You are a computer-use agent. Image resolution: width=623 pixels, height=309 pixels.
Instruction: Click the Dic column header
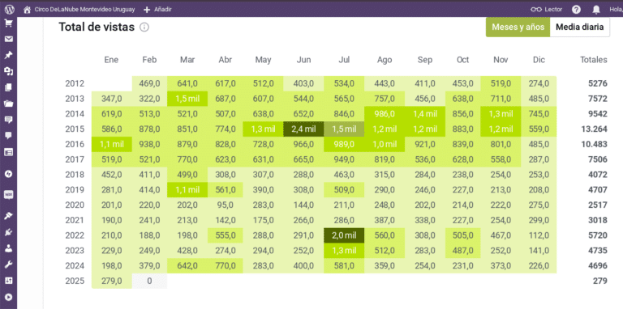pyautogui.click(x=539, y=60)
